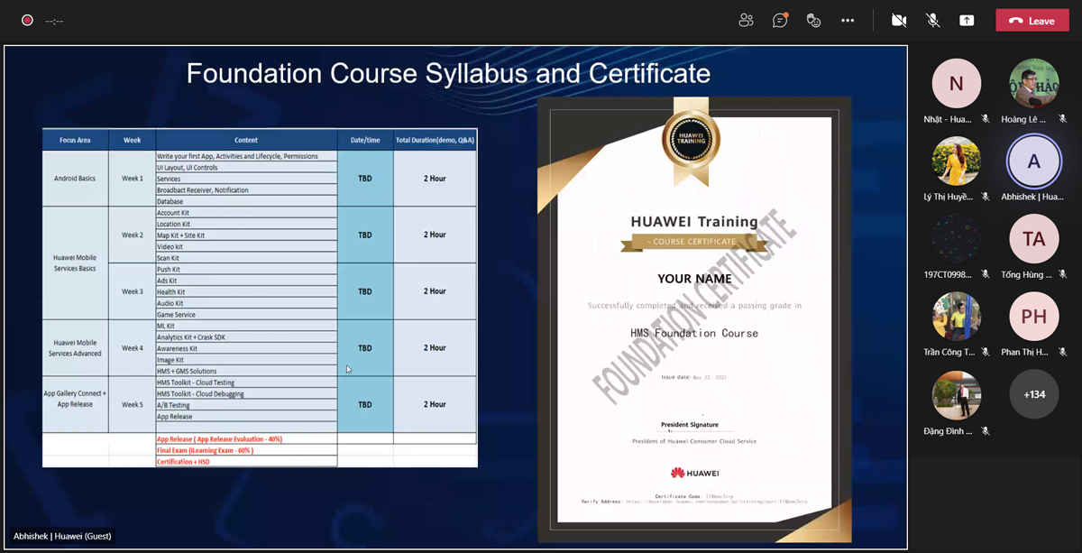Click muted mic icon beside 197CT0998
Viewport: 1082px width, 553px height.
click(x=986, y=274)
